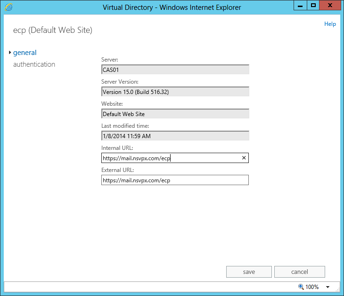The height and width of the screenshot is (296, 344).
Task: Click the window title bar text
Action: (172, 7)
